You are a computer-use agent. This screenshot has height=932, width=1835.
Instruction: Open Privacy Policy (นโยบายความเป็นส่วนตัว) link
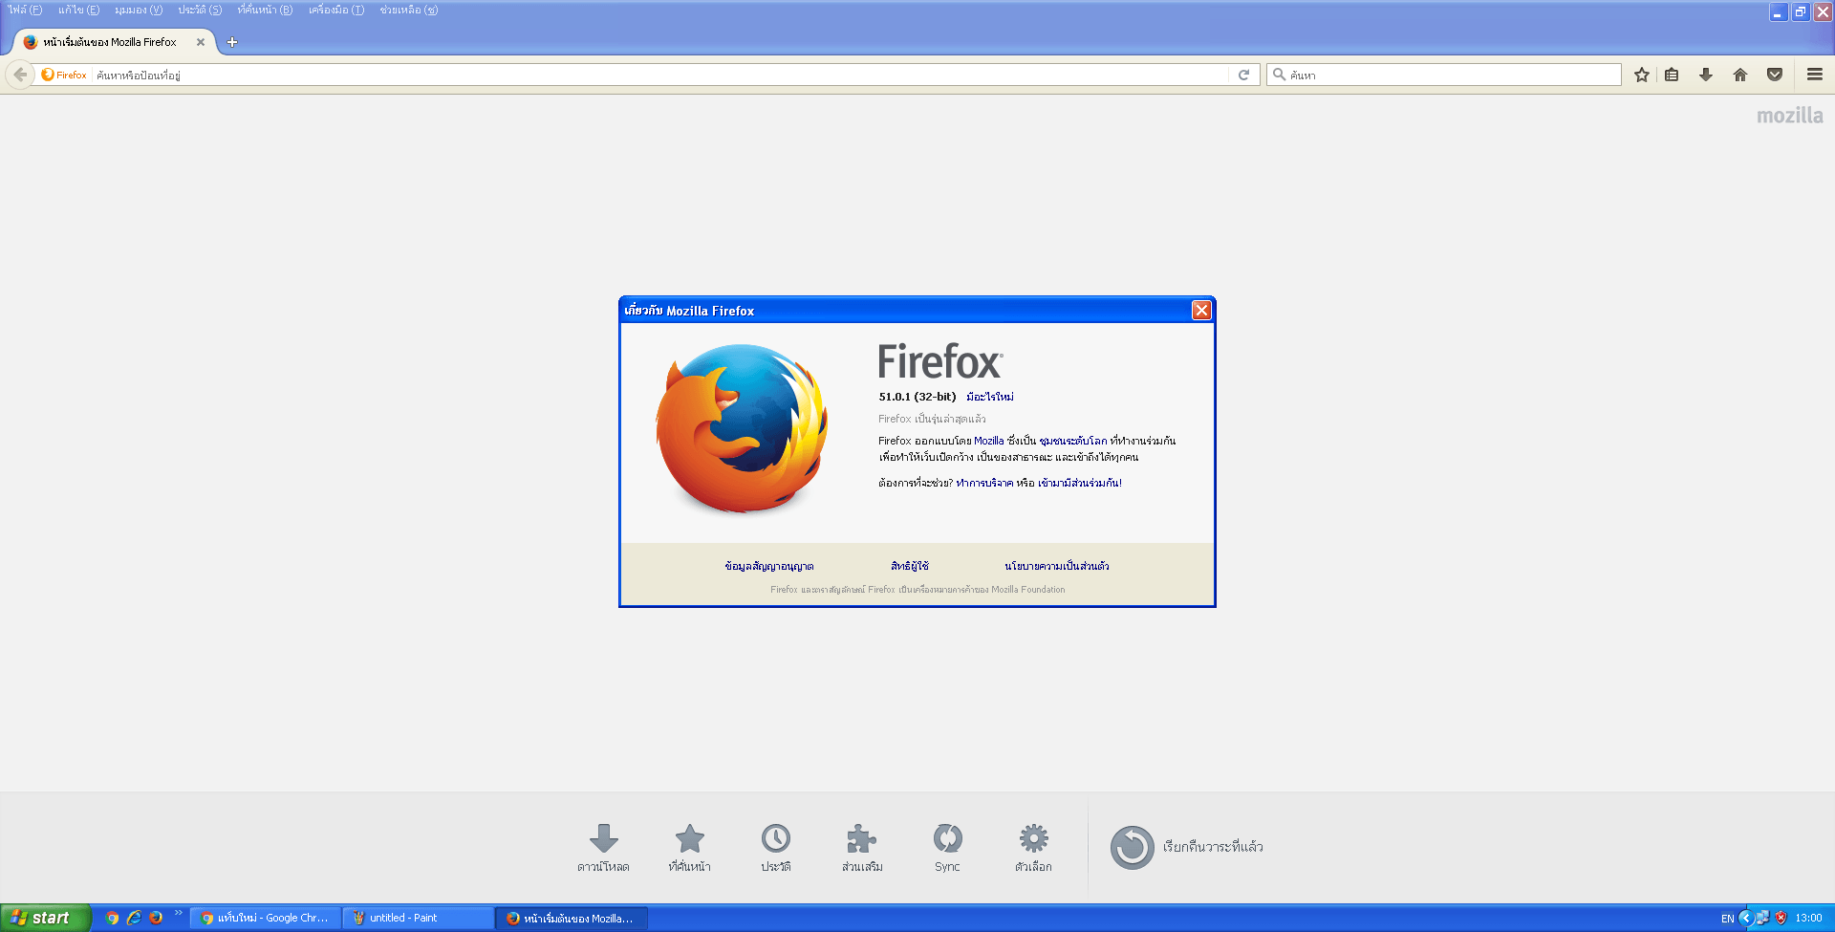point(1057,566)
